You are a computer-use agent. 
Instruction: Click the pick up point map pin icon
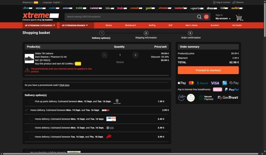click(x=117, y=101)
